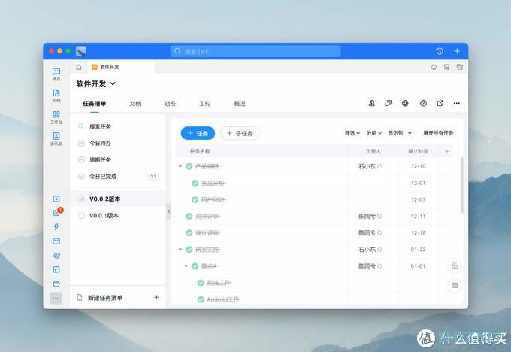
Task: Click the add column plus icon
Action: (447, 151)
